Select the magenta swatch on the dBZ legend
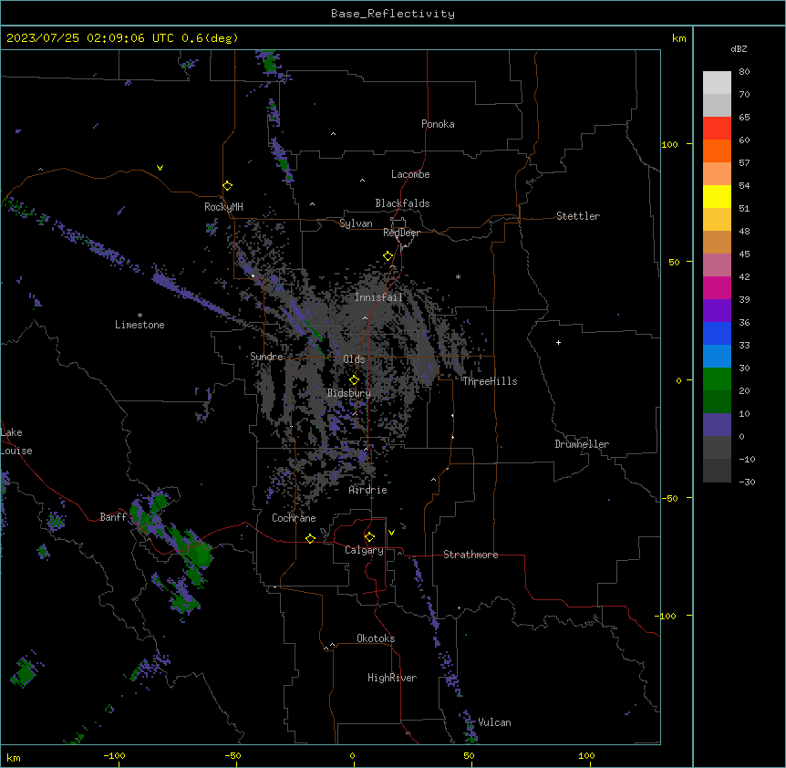Viewport: 786px width, 768px height. point(717,287)
